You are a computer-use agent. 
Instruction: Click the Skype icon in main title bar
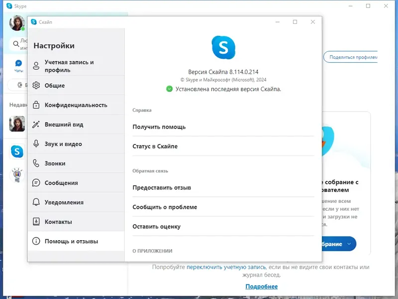[x=9, y=6]
